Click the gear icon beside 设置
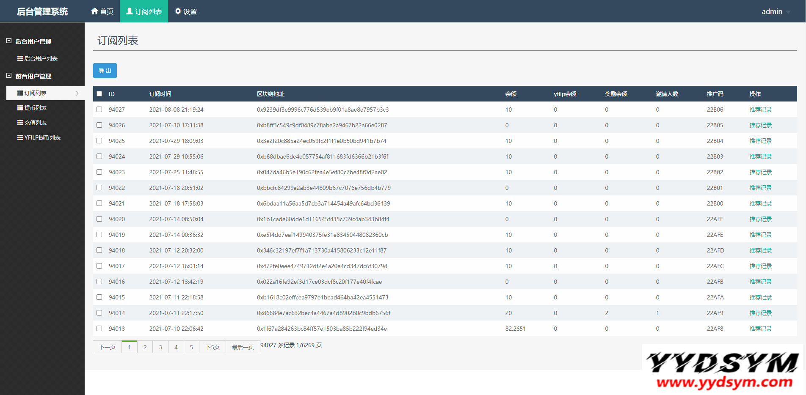 (x=178, y=11)
